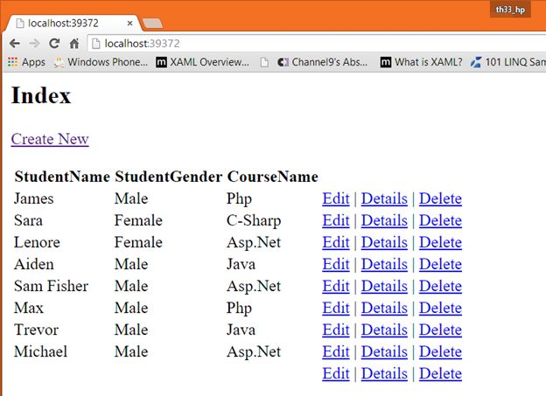The image size is (546, 396).
Task: Open Details for Michael
Action: pos(384,352)
